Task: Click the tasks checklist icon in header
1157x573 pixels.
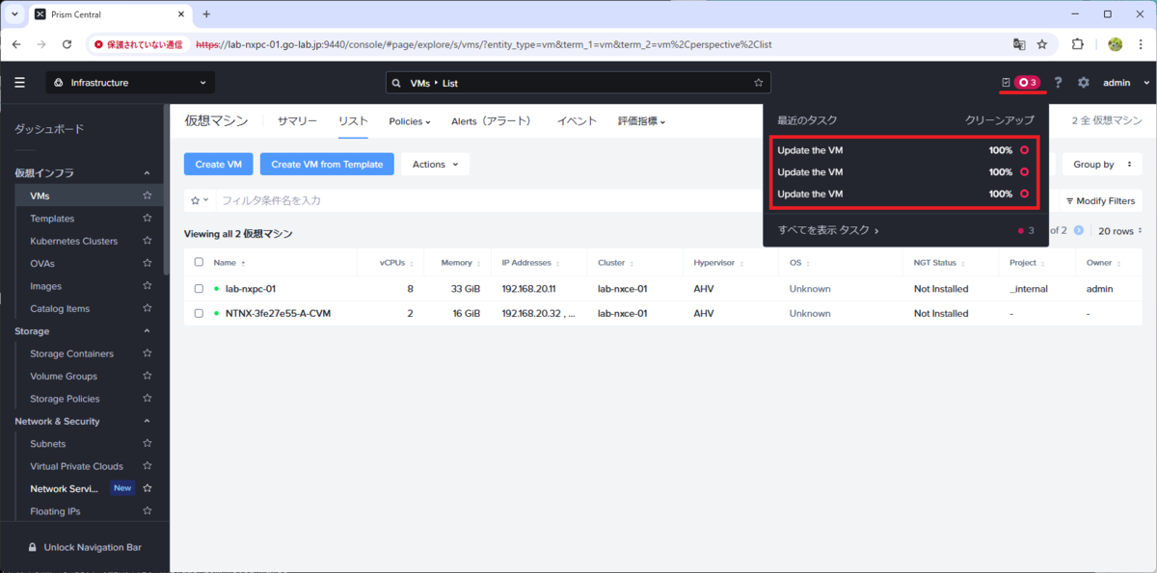Action: (1006, 83)
